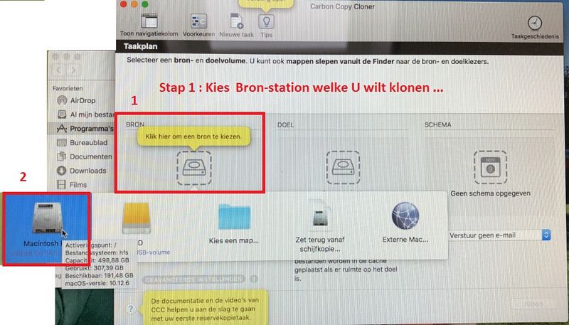The image size is (569, 325).
Task: Create a new task (Nieuwe taak)
Action: click(x=236, y=26)
